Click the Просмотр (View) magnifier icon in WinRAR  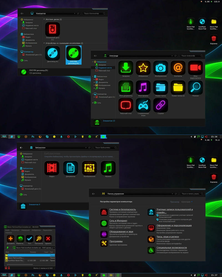39,238
